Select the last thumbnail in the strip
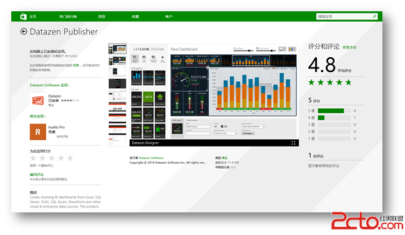 pos(117,141)
